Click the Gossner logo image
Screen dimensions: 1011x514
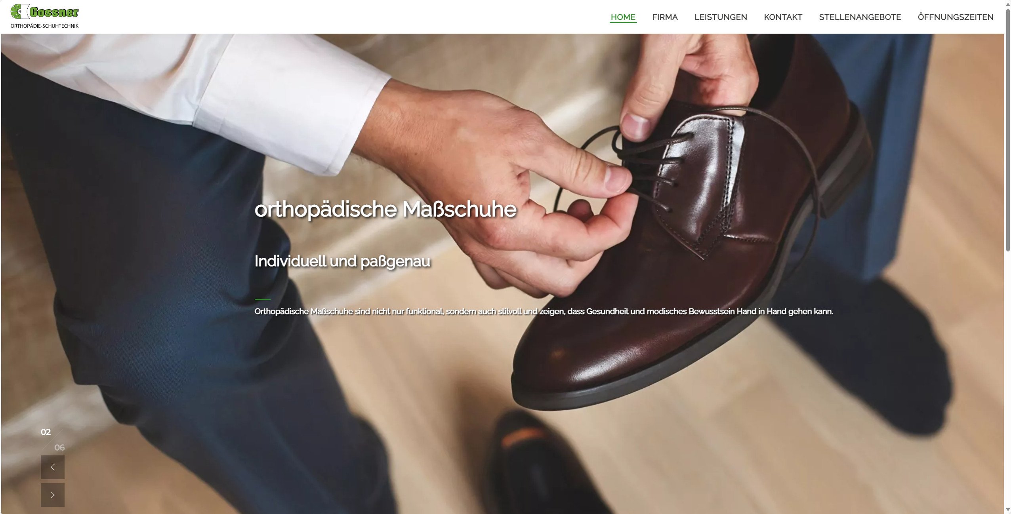point(44,12)
